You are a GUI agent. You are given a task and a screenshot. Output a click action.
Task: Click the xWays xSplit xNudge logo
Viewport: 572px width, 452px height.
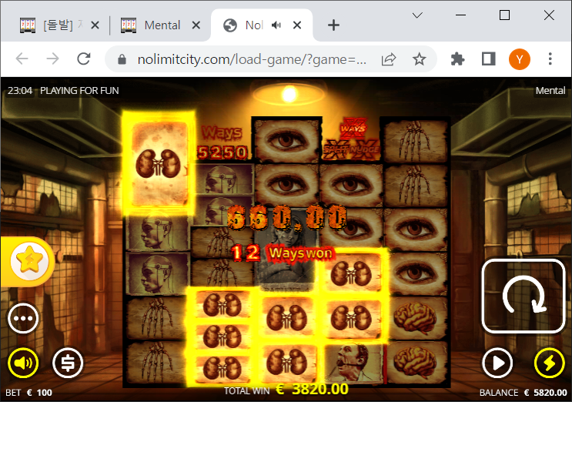tap(352, 139)
